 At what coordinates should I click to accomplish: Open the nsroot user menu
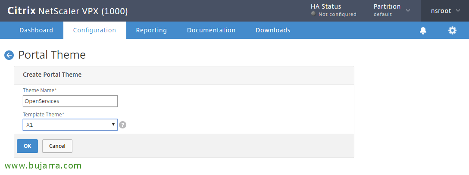(x=445, y=11)
